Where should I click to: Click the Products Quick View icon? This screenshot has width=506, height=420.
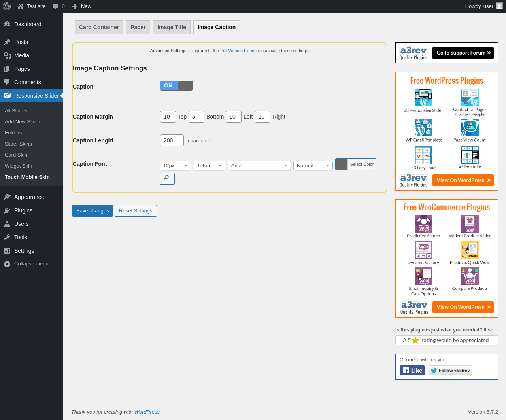[x=470, y=250]
